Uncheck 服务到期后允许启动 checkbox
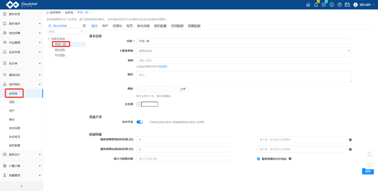This screenshot has width=378, height=191. click(x=258, y=159)
